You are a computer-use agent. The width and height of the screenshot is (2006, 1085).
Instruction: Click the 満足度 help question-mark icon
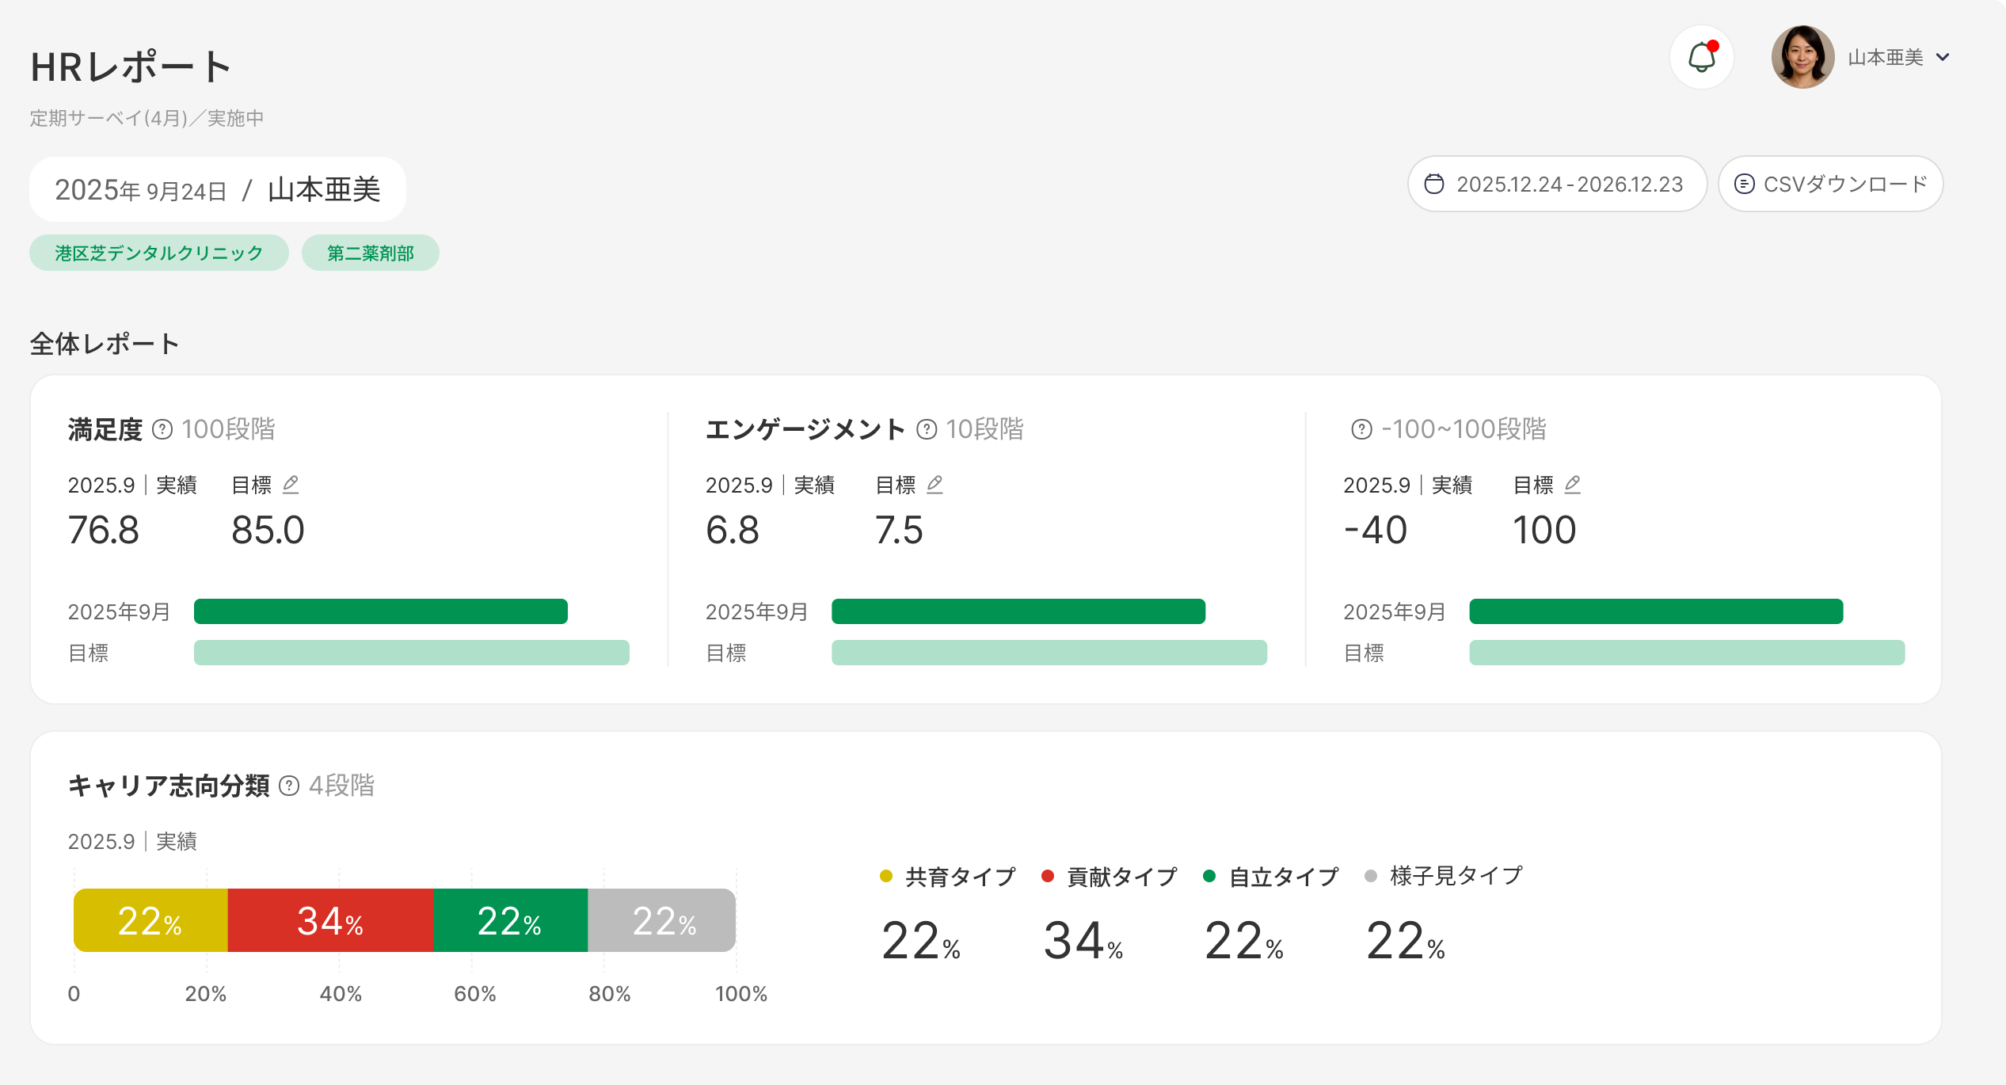[x=162, y=429]
